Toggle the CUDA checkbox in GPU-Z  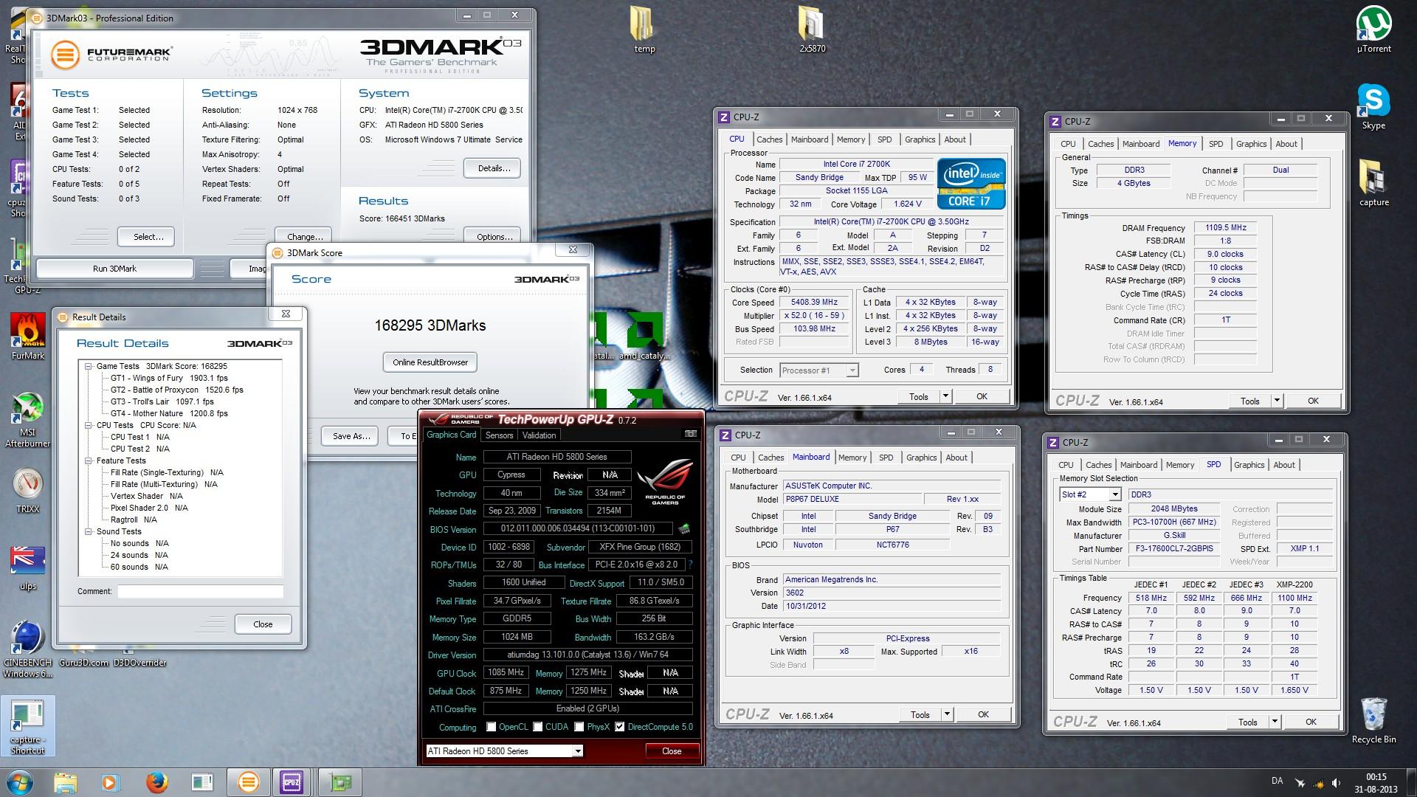(538, 727)
